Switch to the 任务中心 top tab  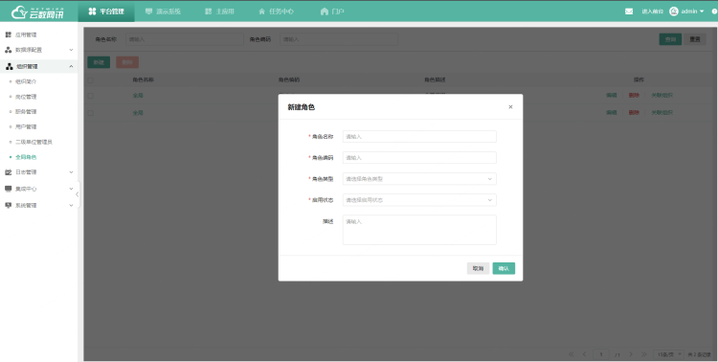(276, 11)
